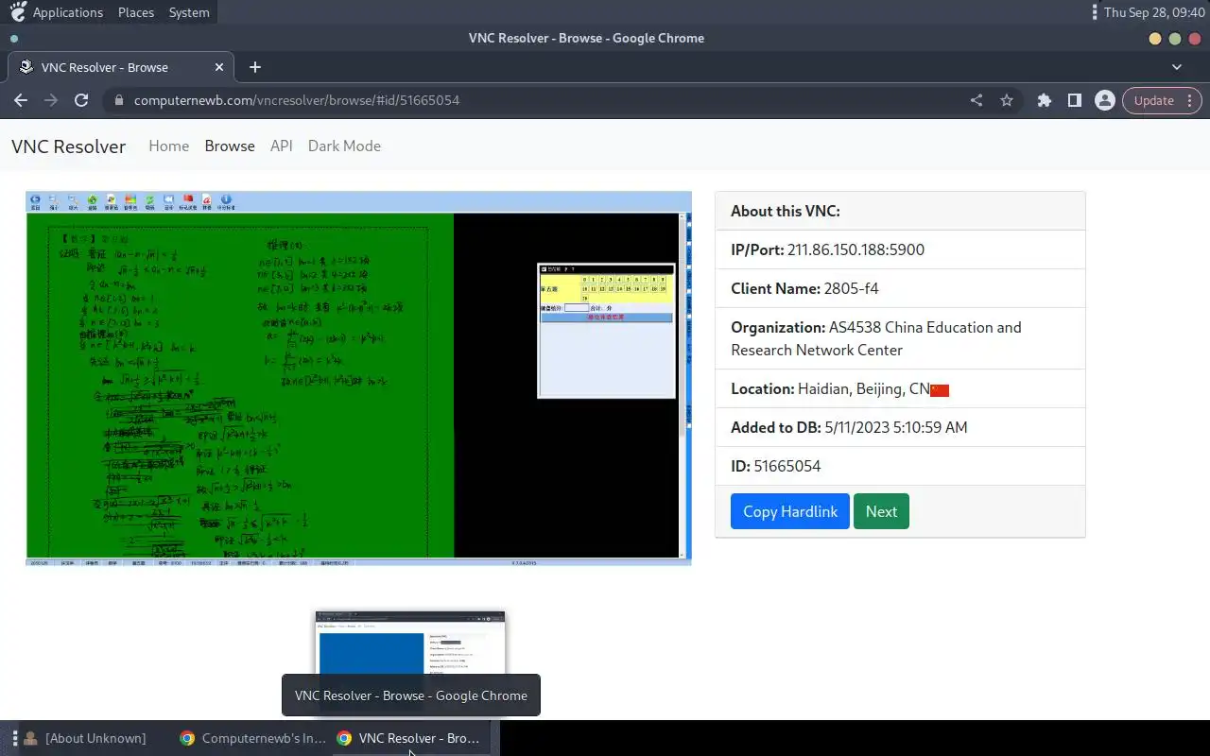Click the forward navigation arrow

click(51, 100)
